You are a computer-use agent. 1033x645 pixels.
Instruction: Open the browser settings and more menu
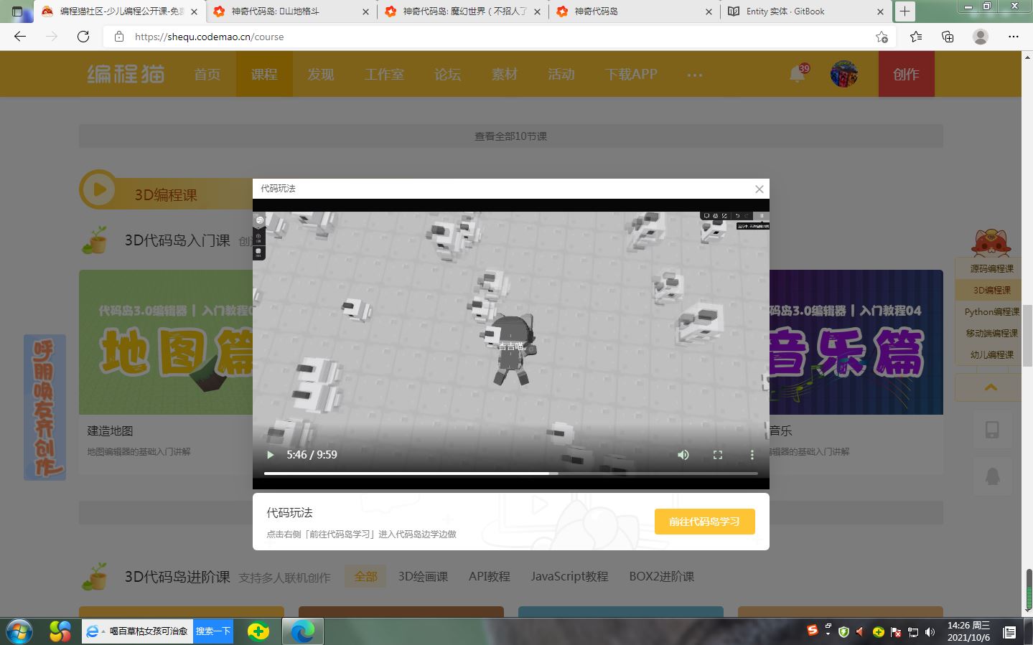tap(1013, 37)
